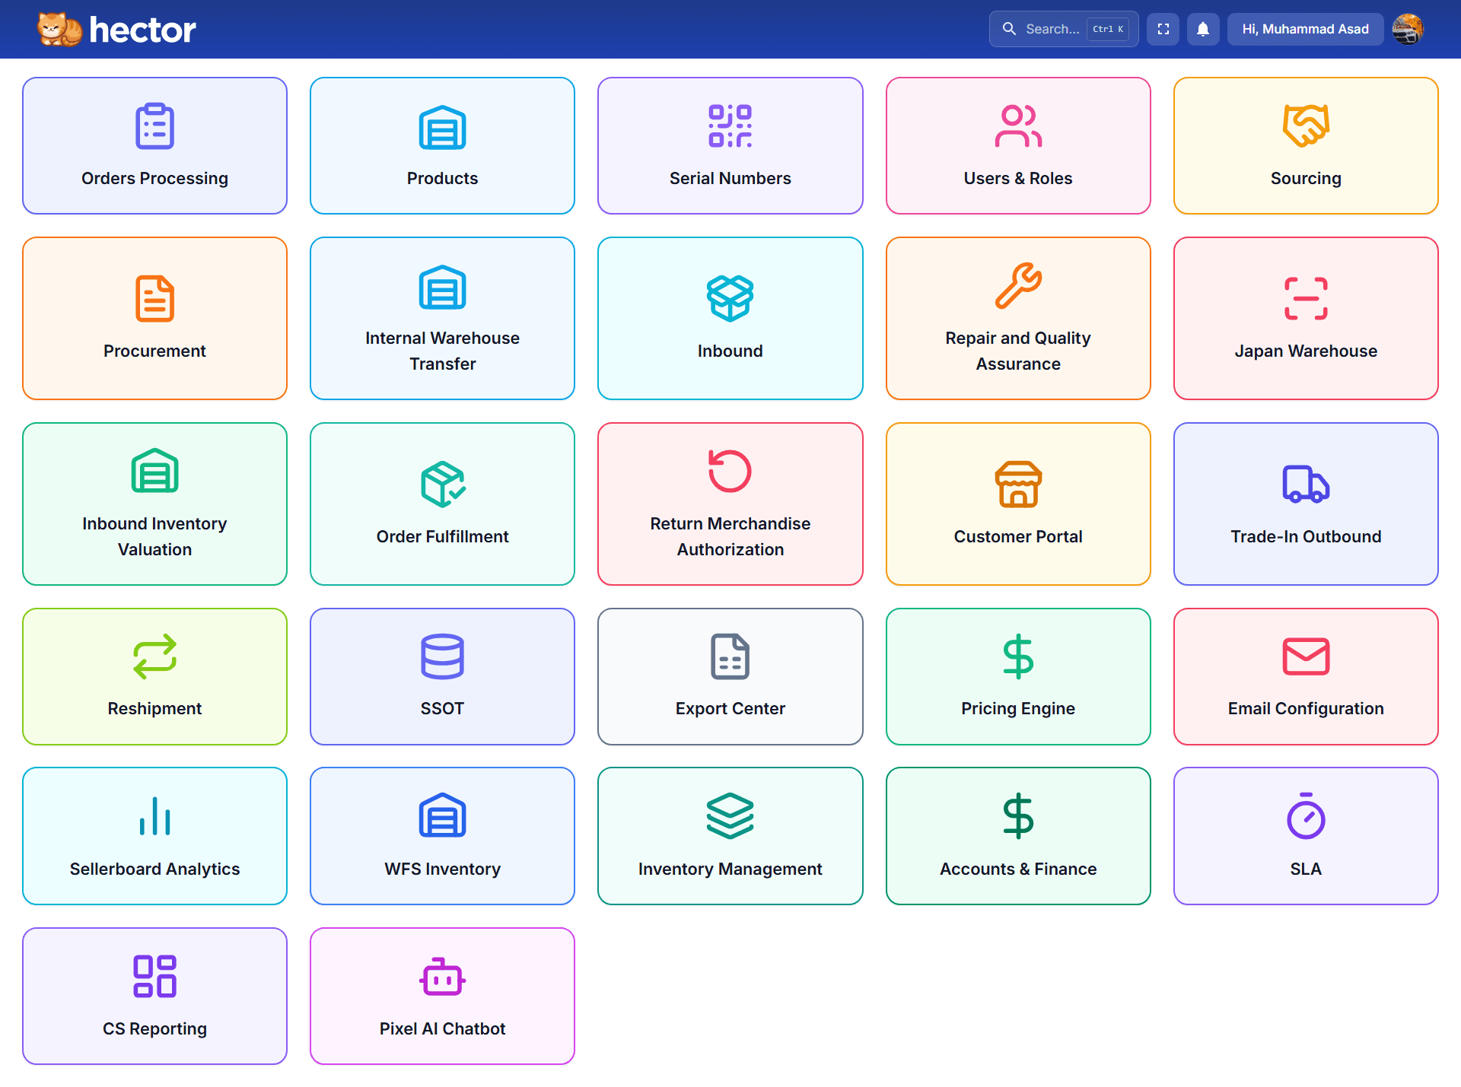Screen dimensions: 1461x1087
Task: Click Inbound Inventory Valuation label
Action: click(x=154, y=536)
